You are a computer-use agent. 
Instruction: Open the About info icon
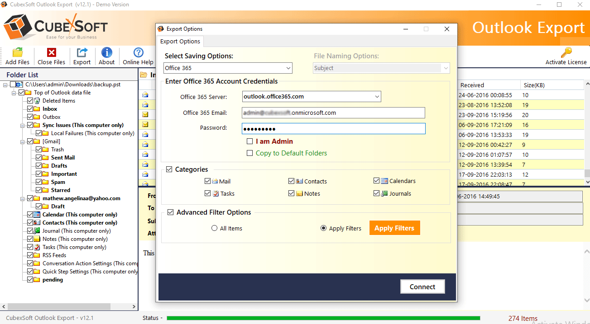tap(107, 52)
